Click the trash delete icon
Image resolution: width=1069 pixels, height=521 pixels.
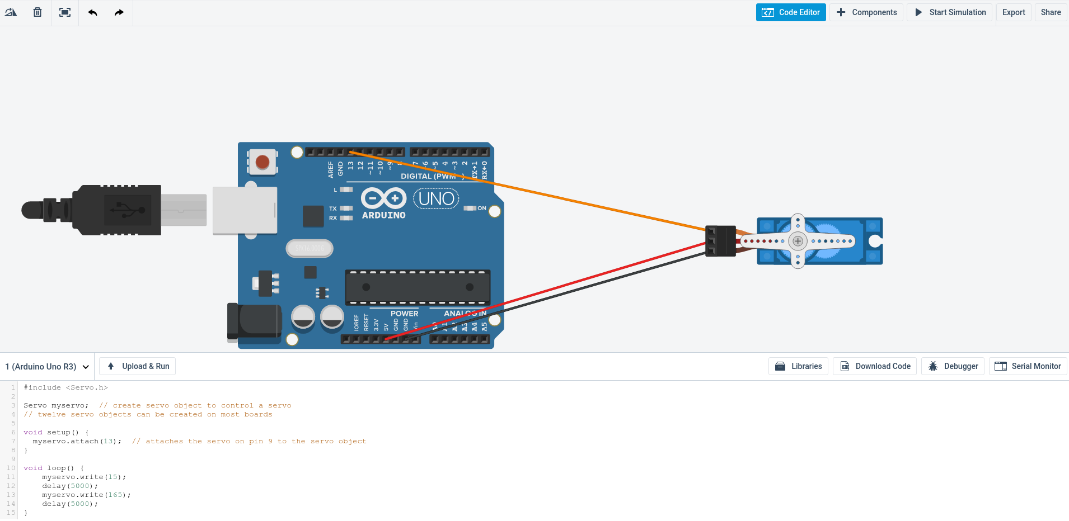(37, 12)
